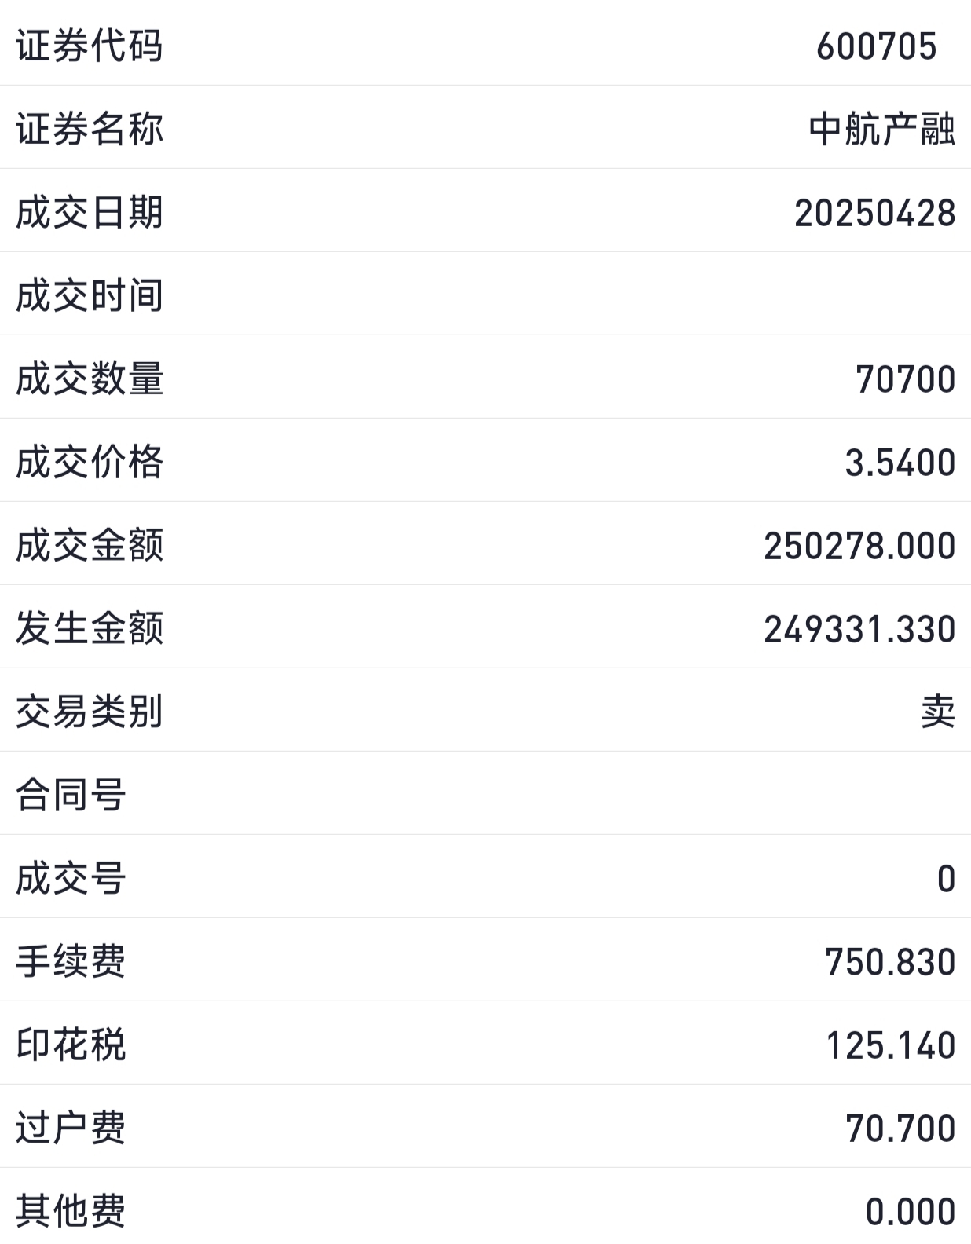971x1244 pixels.
Task: Click the 成交号 value 0
Action: click(946, 879)
